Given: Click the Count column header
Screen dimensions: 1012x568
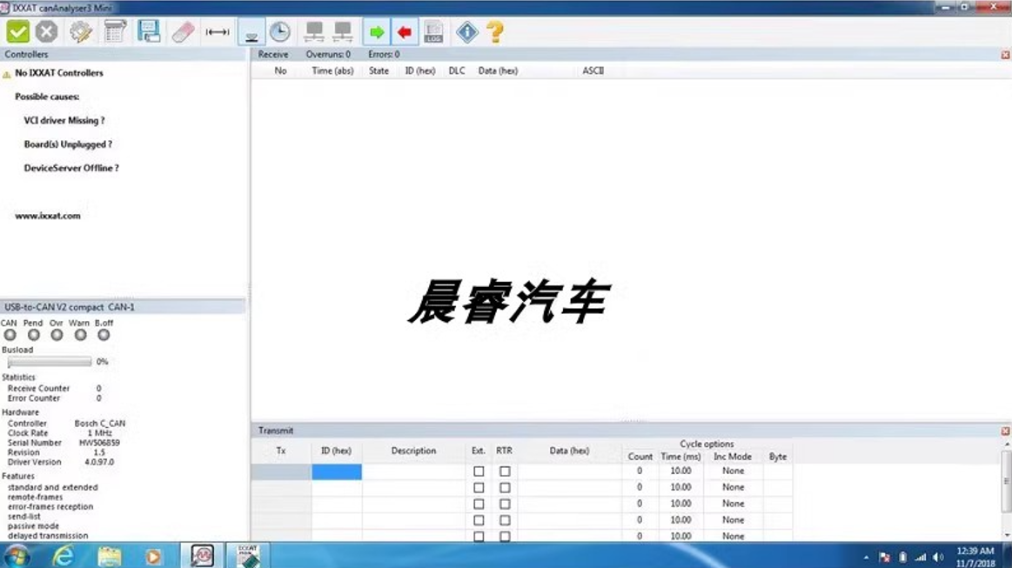Looking at the screenshot, I should (x=640, y=457).
